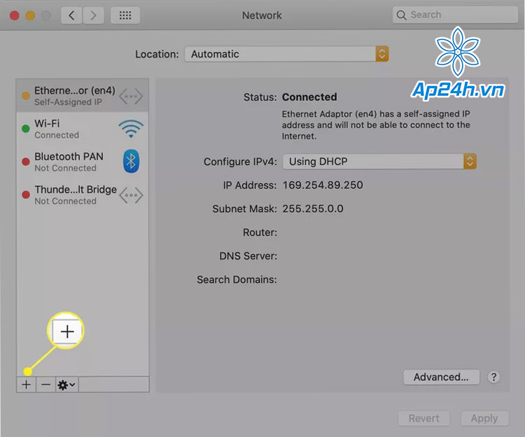The width and height of the screenshot is (525, 437).
Task: Click the Bluetooth icon in service list
Action: [x=132, y=161]
